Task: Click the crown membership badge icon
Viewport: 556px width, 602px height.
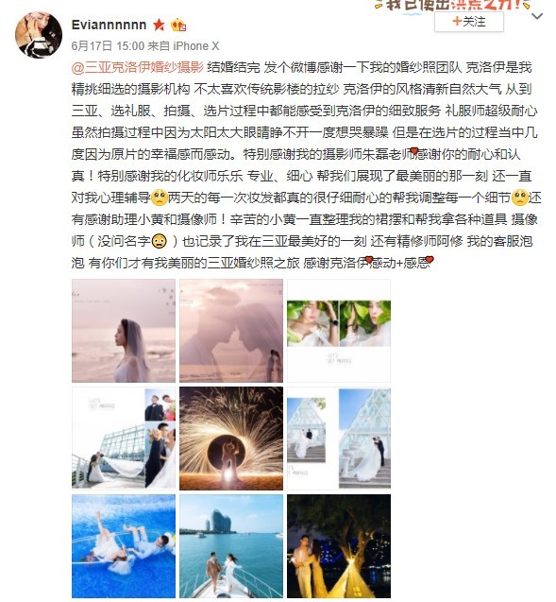Action: pyautogui.click(x=178, y=25)
